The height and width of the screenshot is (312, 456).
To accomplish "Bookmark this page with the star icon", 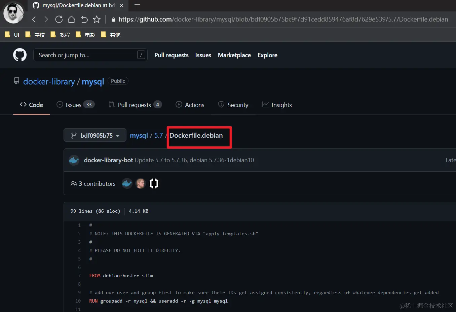I will [97, 19].
